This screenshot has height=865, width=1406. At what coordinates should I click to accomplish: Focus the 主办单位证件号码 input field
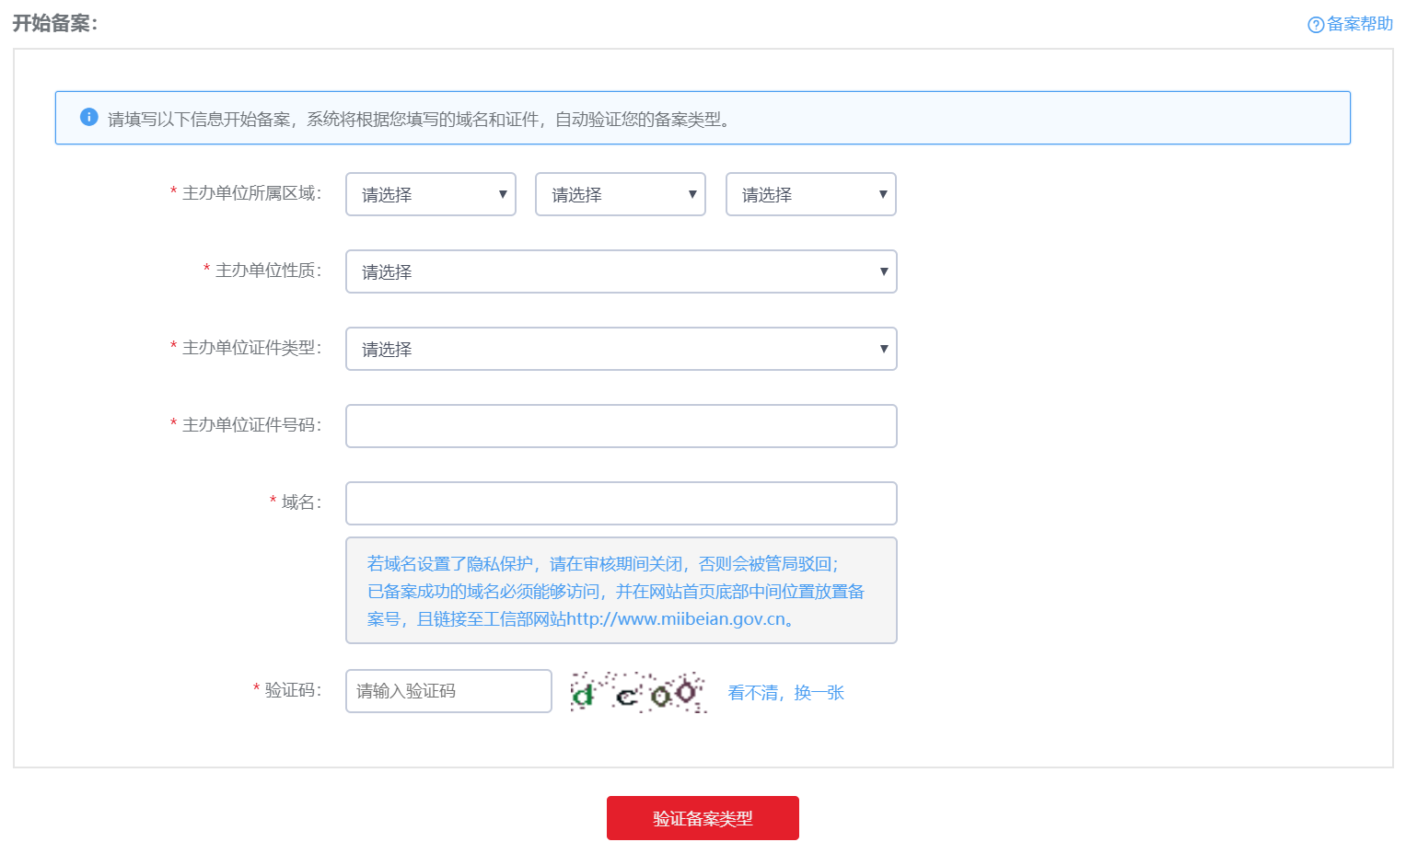pyautogui.click(x=621, y=426)
